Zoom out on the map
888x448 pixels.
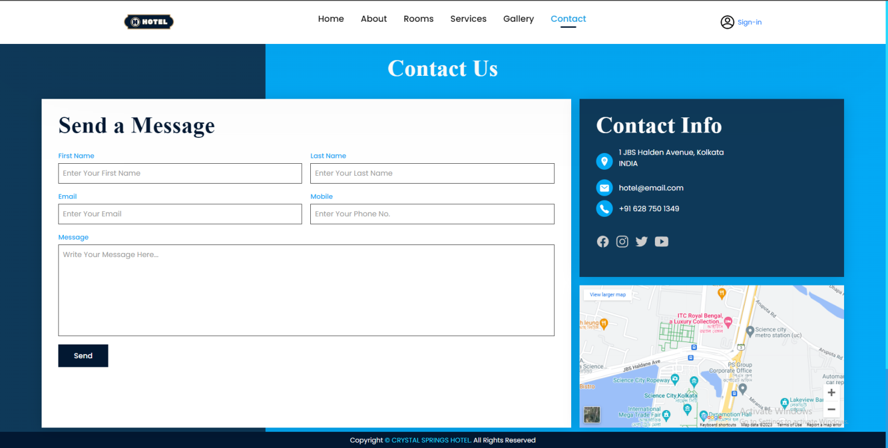[x=831, y=409]
